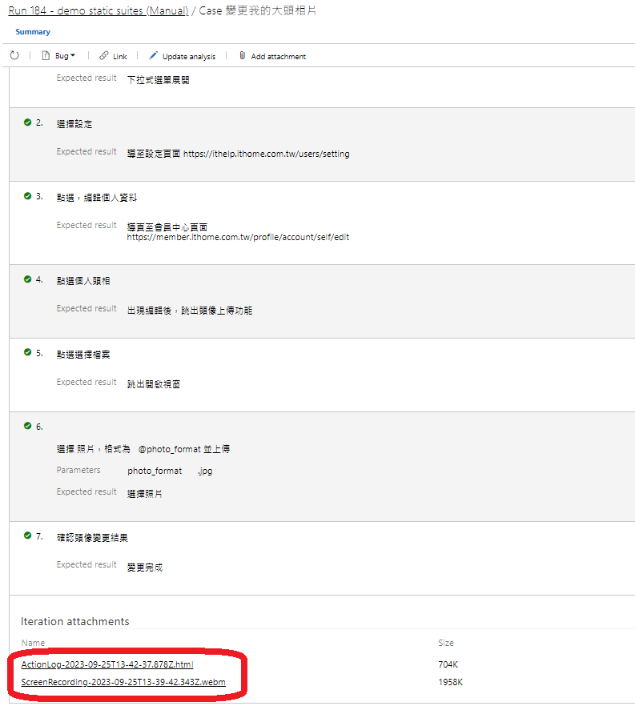The width and height of the screenshot is (635, 706).
Task: Click the Link chain icon
Action: (x=104, y=55)
